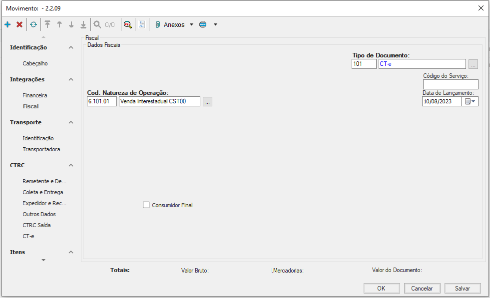Image resolution: width=490 pixels, height=298 pixels.
Task: Open Coleta e Entrega item
Action: pyautogui.click(x=43, y=192)
